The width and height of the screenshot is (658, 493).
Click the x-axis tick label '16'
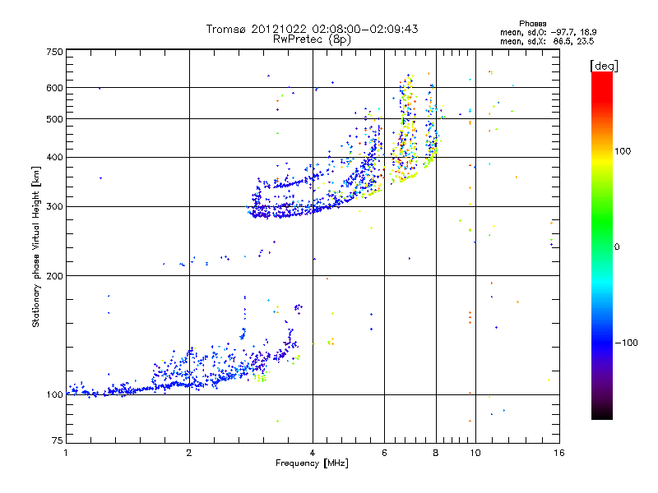[x=559, y=453]
